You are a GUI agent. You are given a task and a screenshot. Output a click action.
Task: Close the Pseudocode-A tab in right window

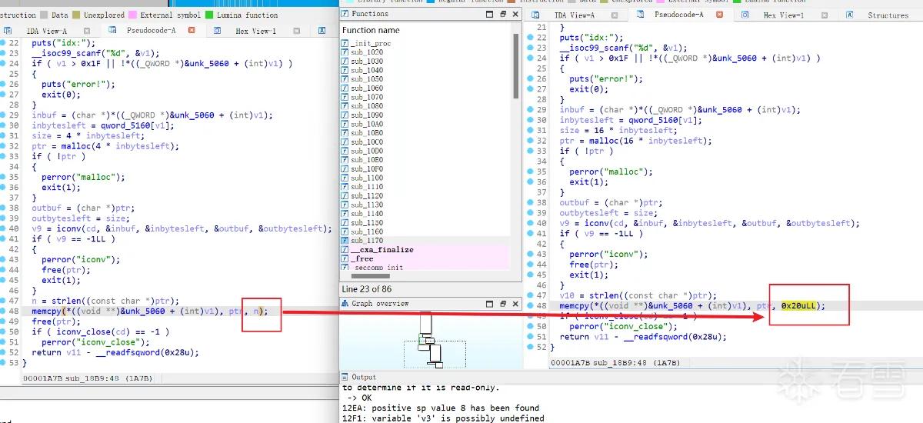point(718,15)
